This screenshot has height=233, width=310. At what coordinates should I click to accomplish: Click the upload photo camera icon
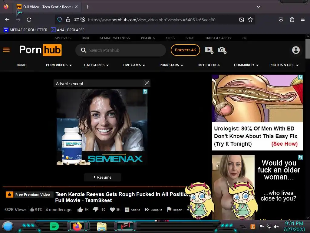click(222, 50)
